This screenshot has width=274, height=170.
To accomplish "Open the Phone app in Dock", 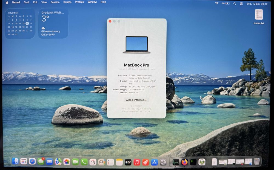I will 84,162.
